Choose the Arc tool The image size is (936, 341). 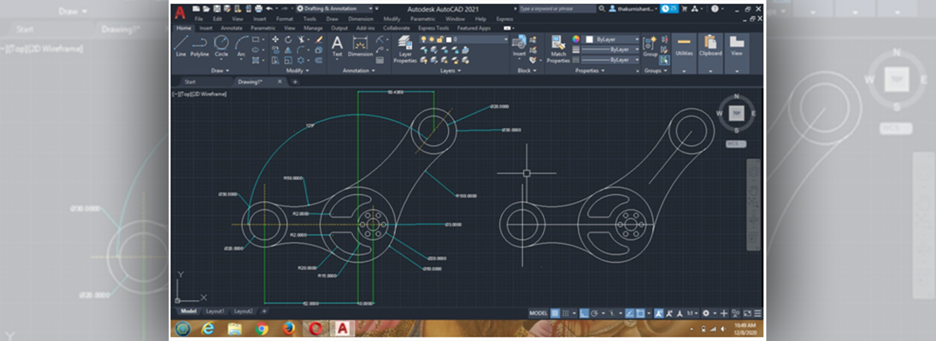click(x=241, y=46)
